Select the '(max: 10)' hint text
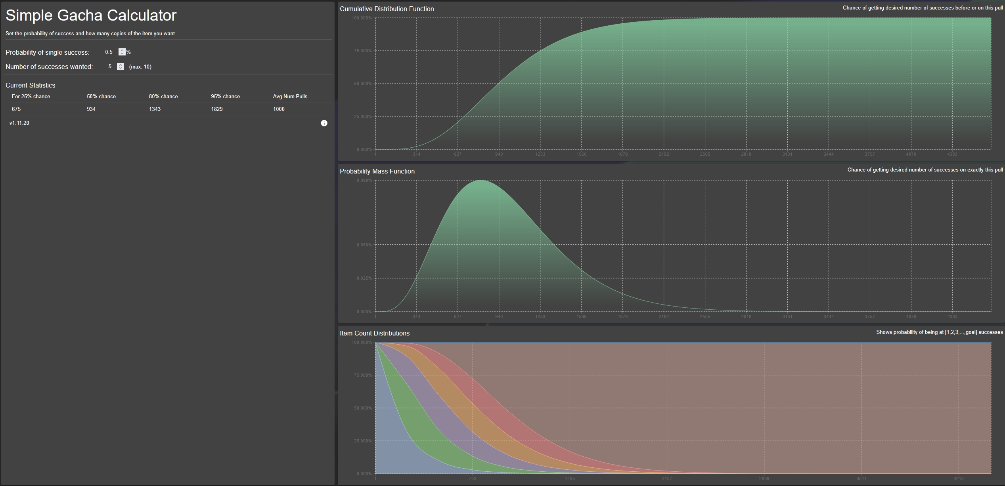The width and height of the screenshot is (1005, 486). pos(140,67)
